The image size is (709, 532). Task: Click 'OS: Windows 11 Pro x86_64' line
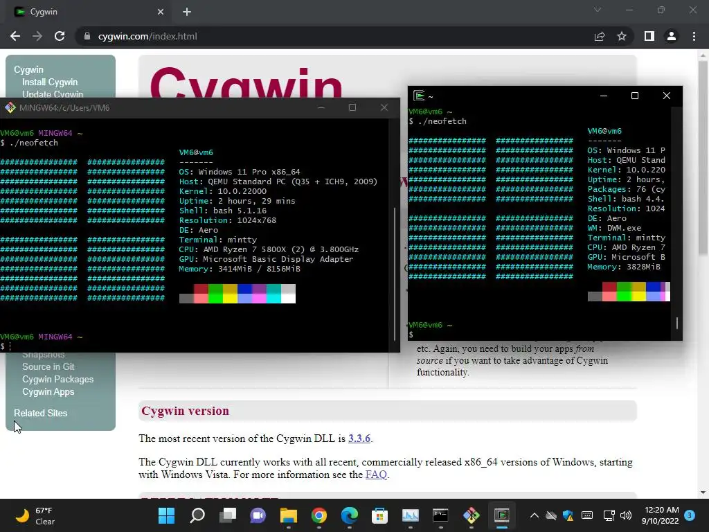tap(239, 172)
